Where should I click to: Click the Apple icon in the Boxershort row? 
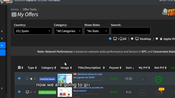coord(31,92)
